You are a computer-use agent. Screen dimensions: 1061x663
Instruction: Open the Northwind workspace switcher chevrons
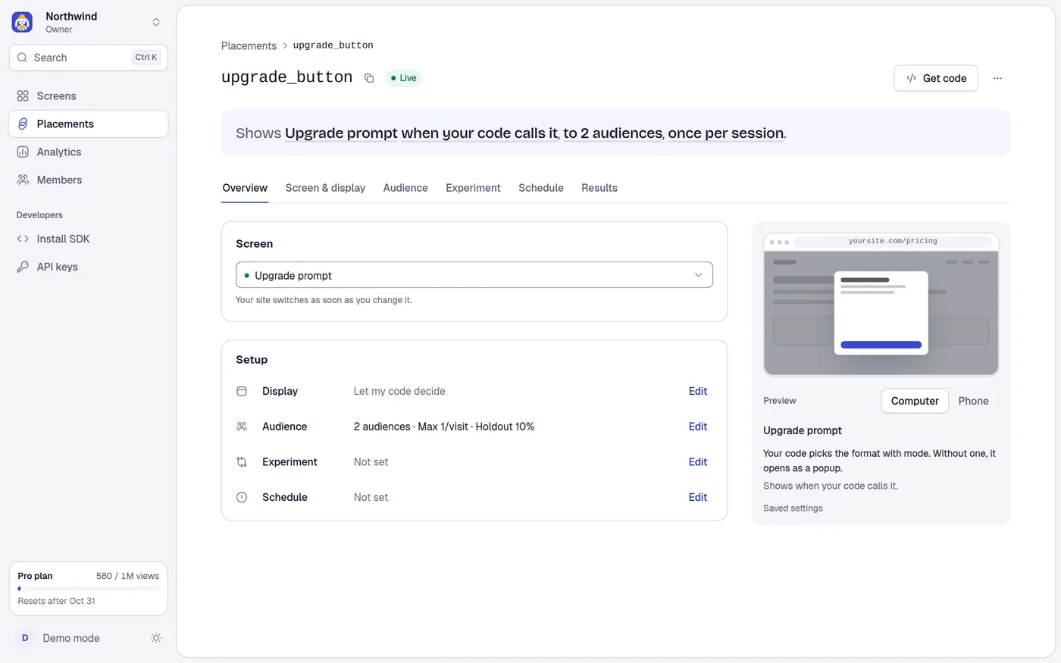156,22
